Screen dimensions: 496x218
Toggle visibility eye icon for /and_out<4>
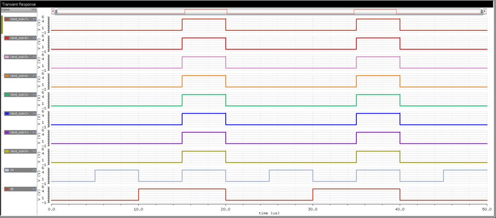(34, 76)
